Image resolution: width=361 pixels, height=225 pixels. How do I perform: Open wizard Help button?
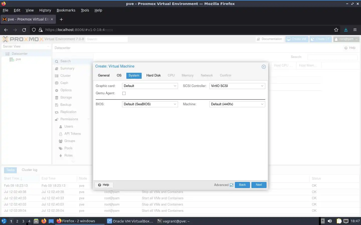pos(104,185)
